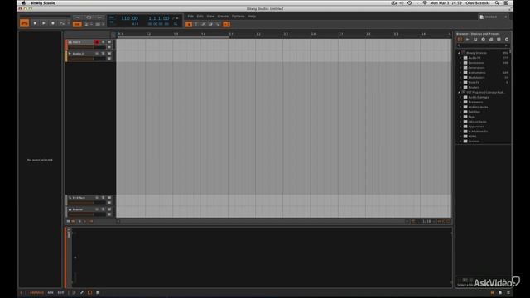Mute the Master track

pyautogui.click(x=109, y=209)
